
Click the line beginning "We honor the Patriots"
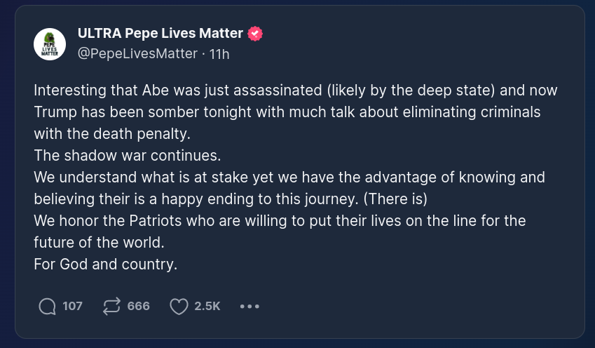click(x=279, y=220)
